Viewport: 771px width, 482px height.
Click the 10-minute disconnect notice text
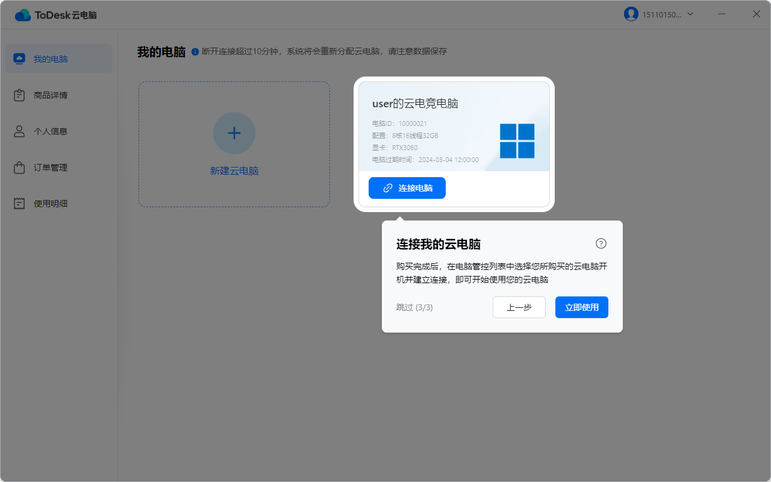[324, 52]
